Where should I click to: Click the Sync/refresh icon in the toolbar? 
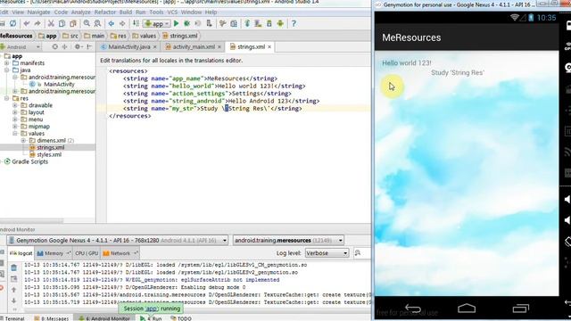click(12, 24)
